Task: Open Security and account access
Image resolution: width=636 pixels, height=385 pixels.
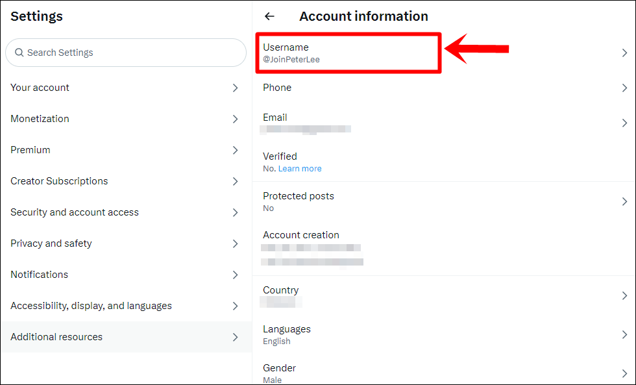Action: (x=123, y=212)
